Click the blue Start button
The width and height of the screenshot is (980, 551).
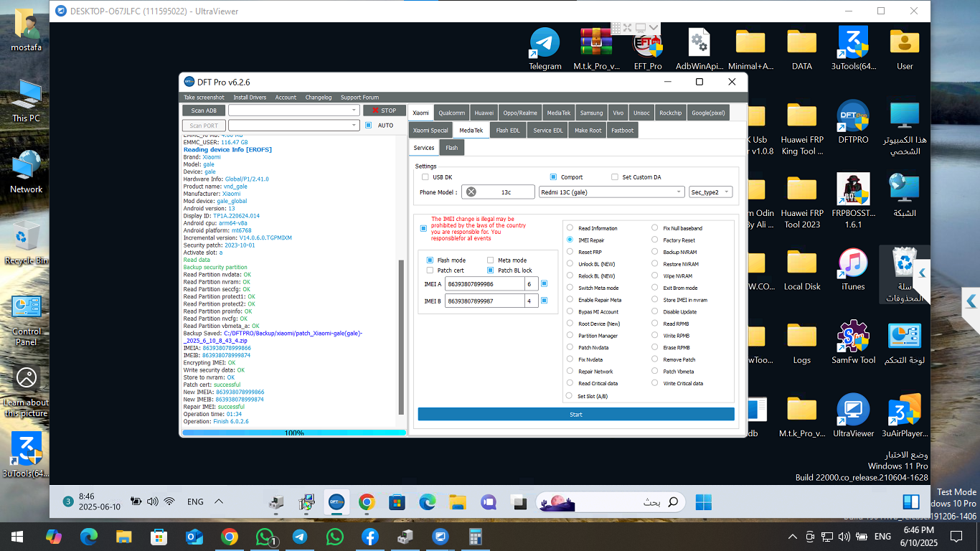[576, 414]
